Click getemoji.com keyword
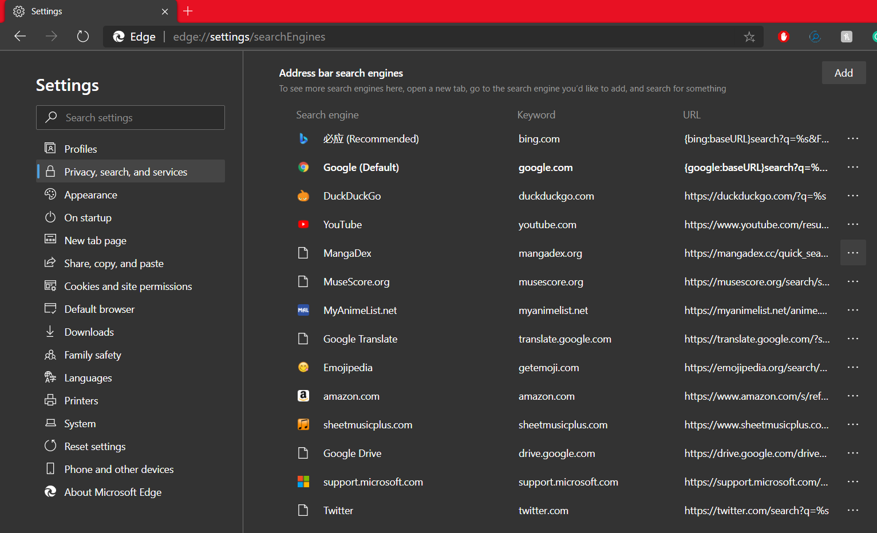Screen dimensions: 877x533 (x=549, y=368)
